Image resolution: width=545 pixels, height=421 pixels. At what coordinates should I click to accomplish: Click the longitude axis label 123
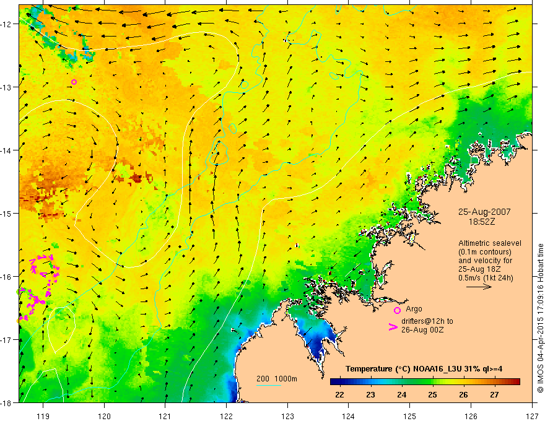point(287,416)
